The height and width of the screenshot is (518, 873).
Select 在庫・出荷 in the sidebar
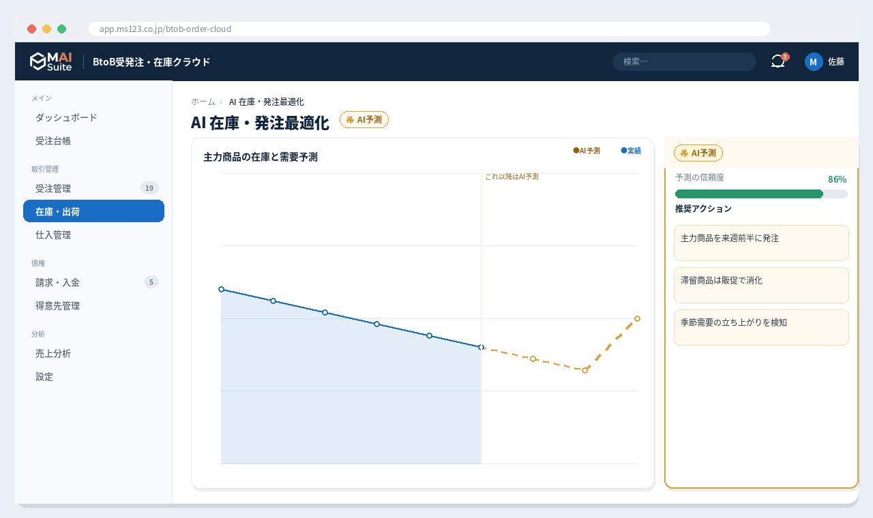pos(93,211)
